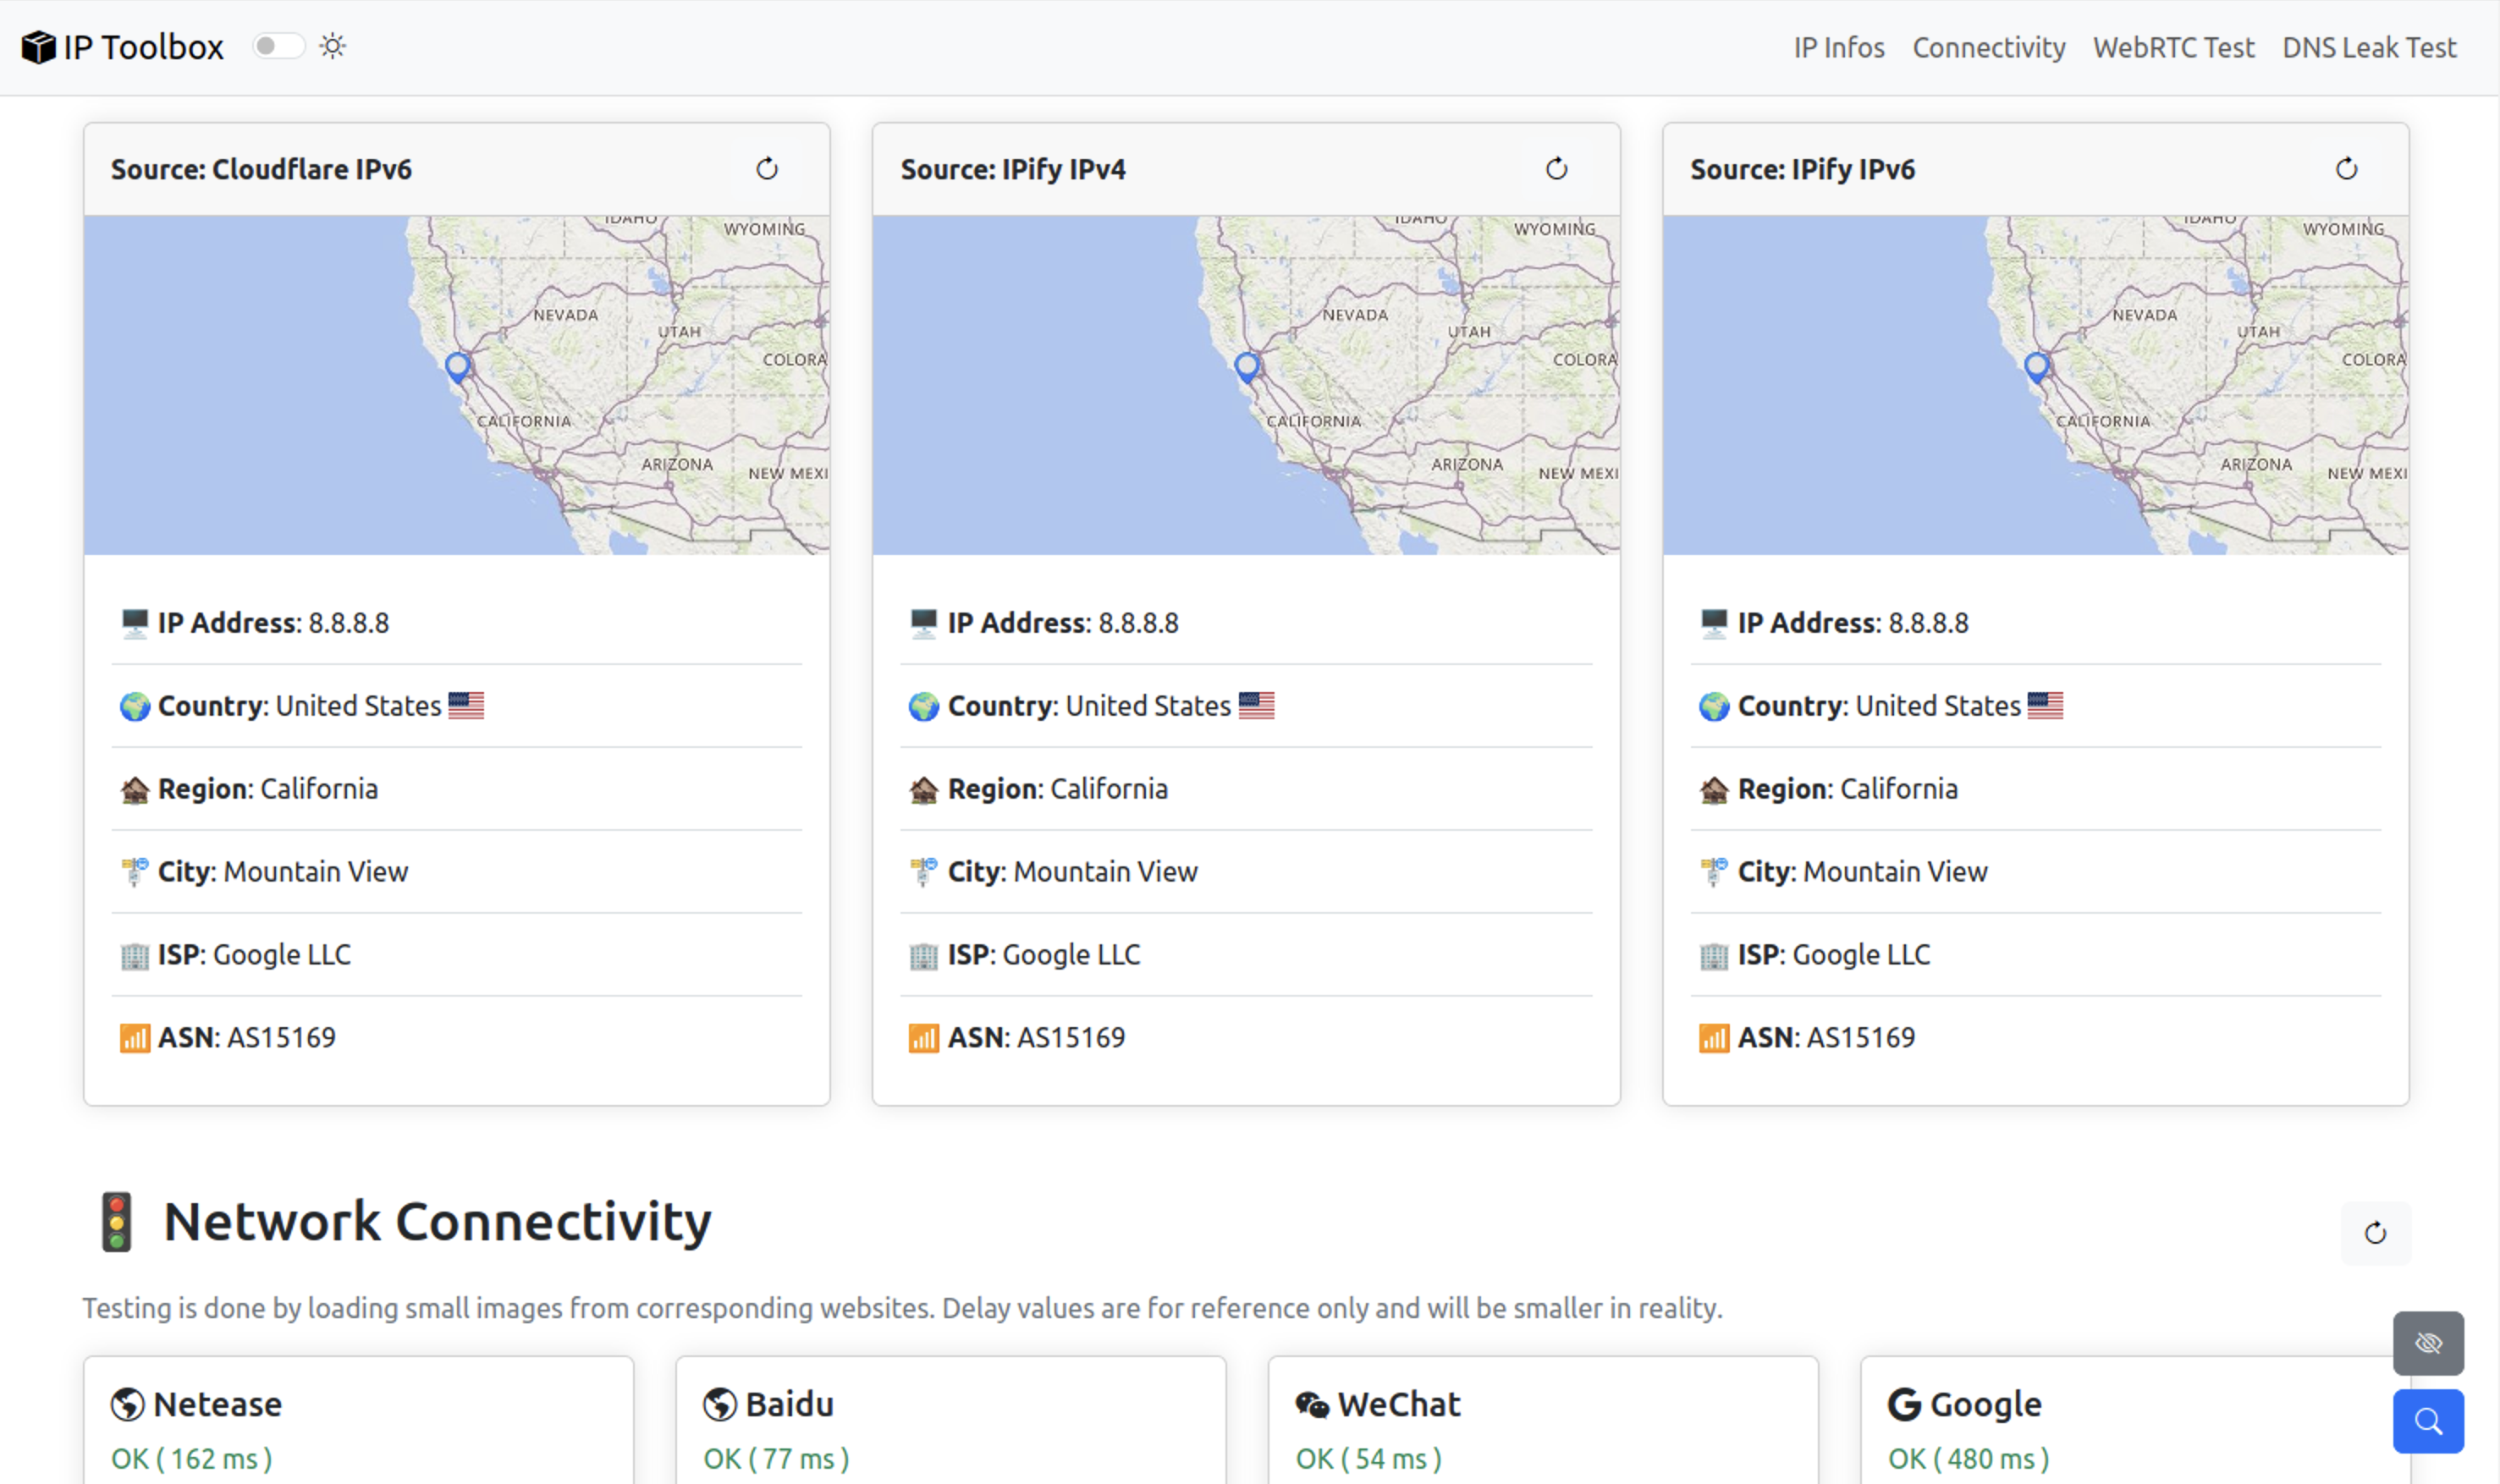Open DNS Leak Test nav link
This screenshot has width=2500, height=1484.
tap(2369, 47)
